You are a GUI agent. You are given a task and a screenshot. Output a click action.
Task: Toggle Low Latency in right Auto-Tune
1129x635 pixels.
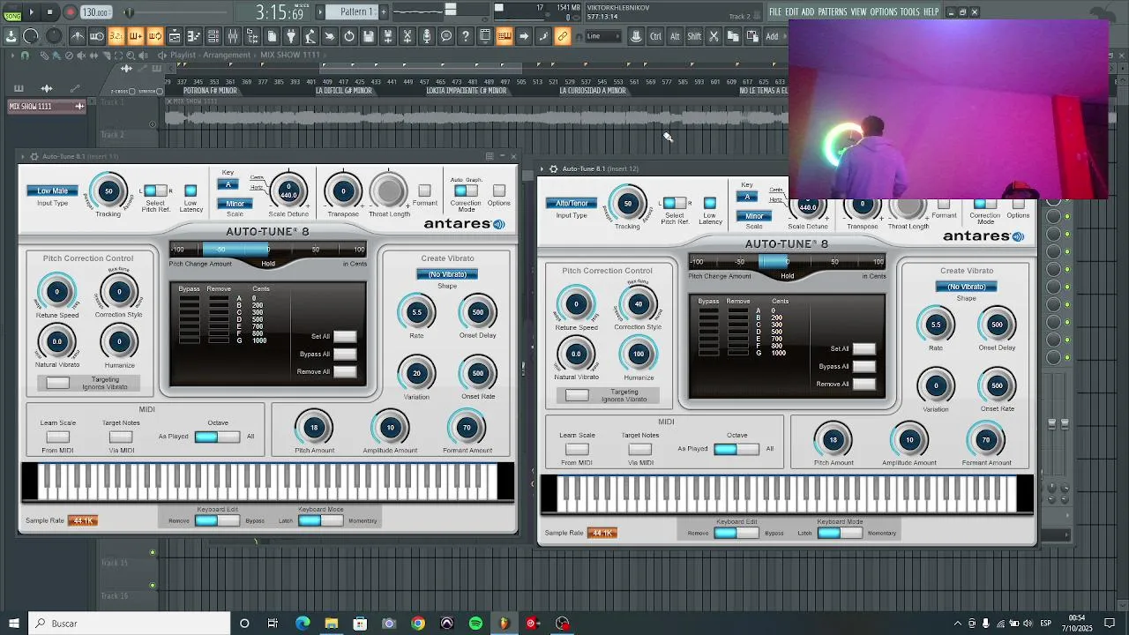[x=710, y=203]
